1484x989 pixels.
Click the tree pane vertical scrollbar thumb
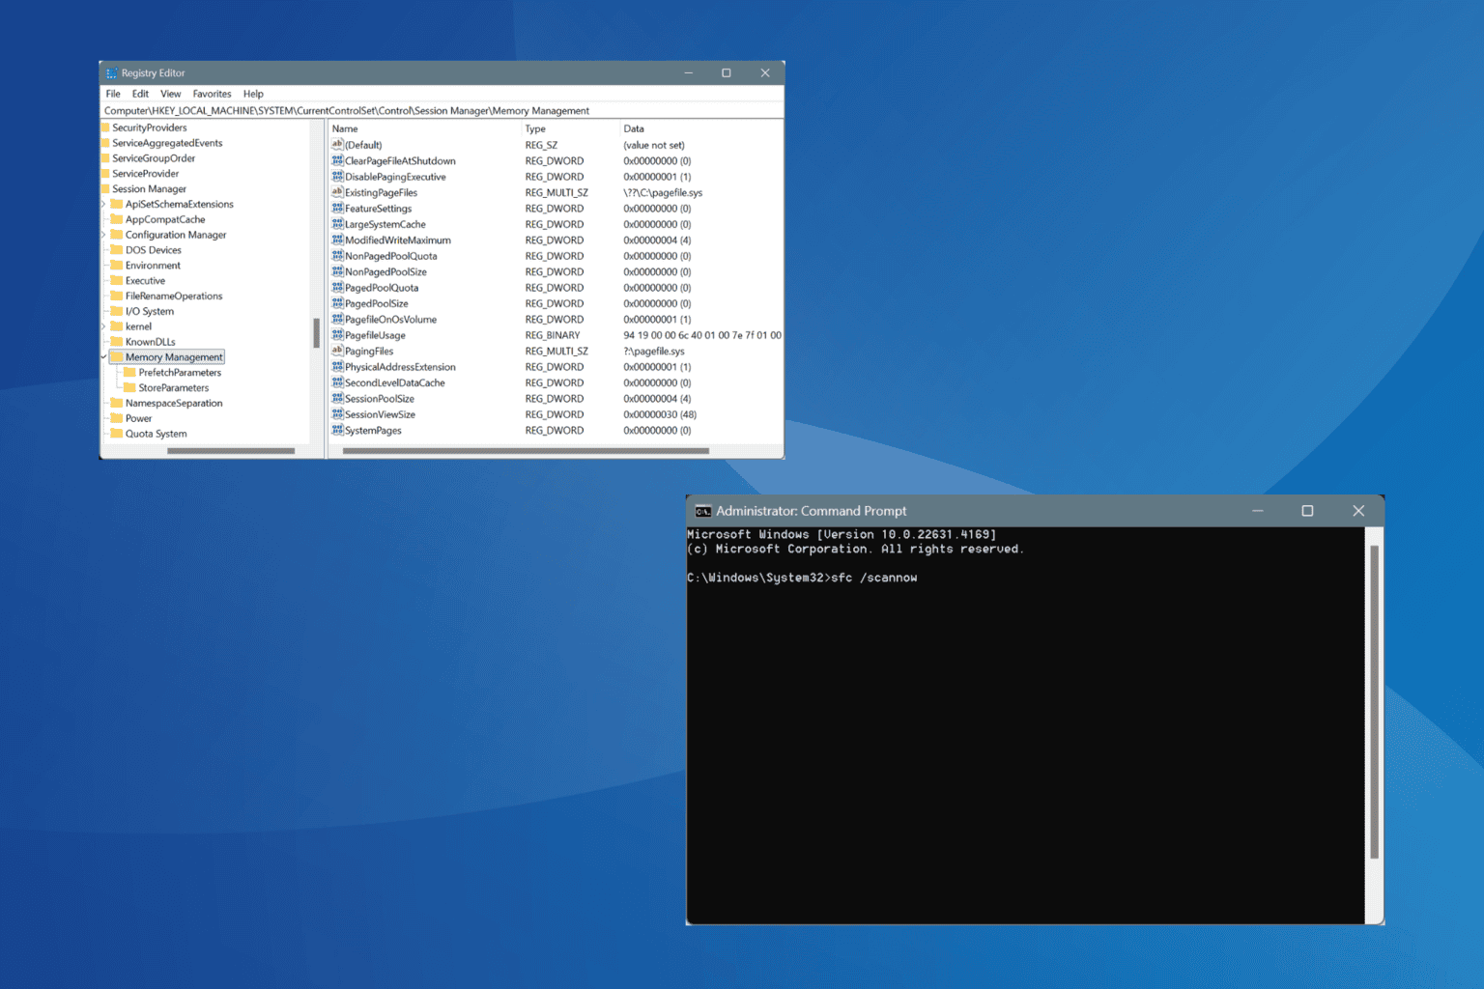pyautogui.click(x=316, y=333)
